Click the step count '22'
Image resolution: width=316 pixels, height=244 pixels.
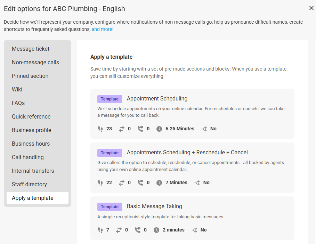pyautogui.click(x=109, y=182)
